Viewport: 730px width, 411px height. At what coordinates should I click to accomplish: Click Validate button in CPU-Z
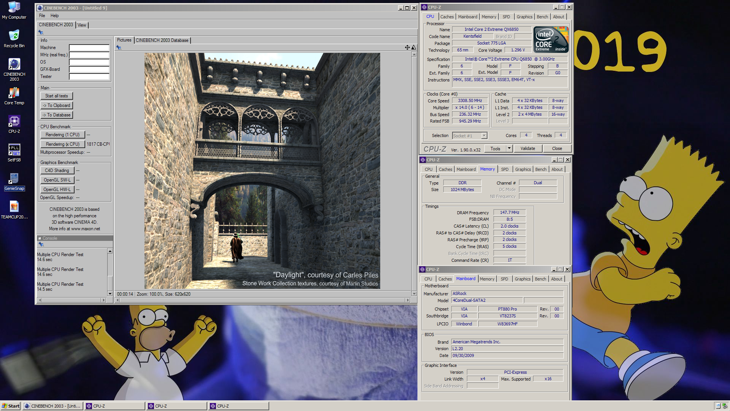pos(528,149)
